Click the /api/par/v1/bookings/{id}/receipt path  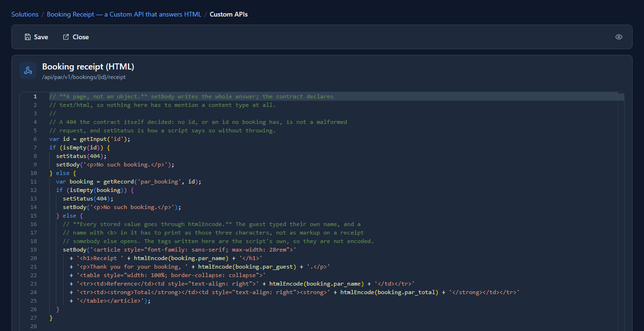[84, 77]
